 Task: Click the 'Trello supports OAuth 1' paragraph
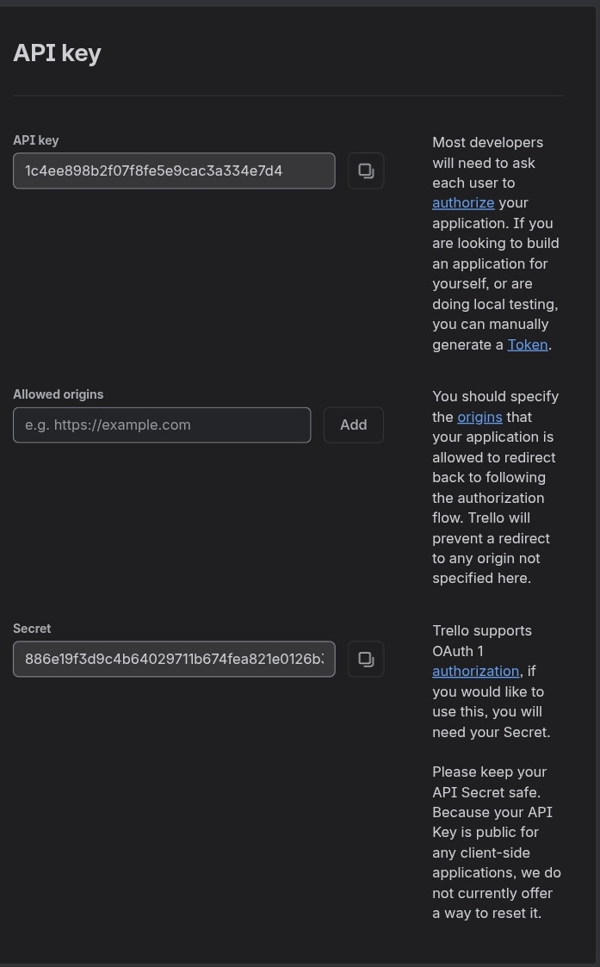point(492,681)
